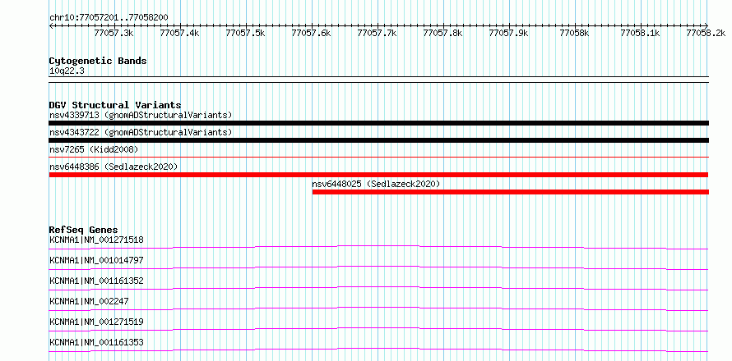Click the magenta line of NM_001161353

click(x=379, y=350)
